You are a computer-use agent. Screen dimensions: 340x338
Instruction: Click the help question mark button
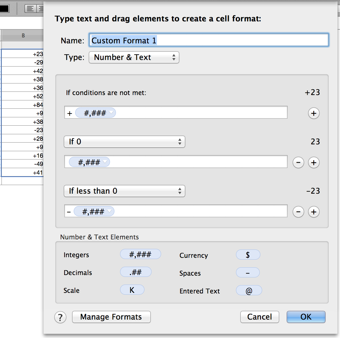pos(60,317)
